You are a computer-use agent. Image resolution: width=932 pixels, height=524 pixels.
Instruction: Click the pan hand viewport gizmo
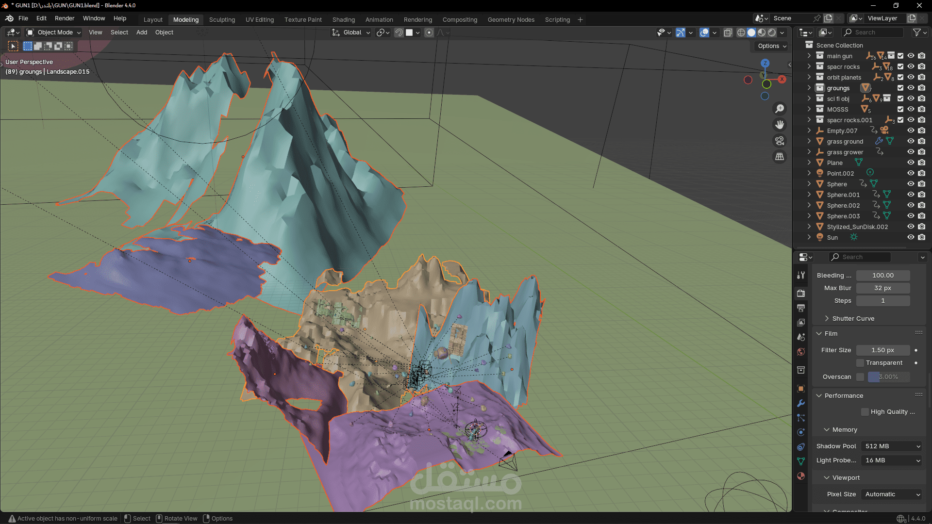click(780, 125)
